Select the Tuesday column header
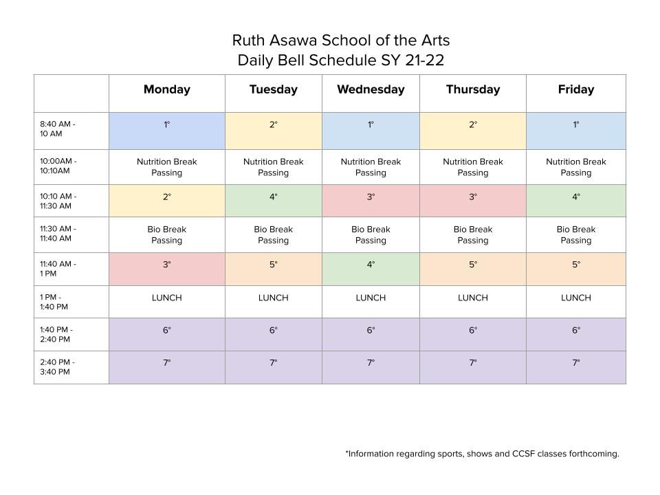The width and height of the screenshot is (660, 495). [x=274, y=93]
